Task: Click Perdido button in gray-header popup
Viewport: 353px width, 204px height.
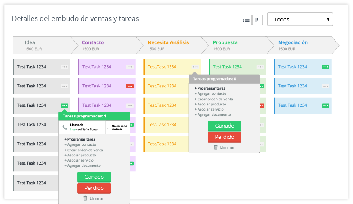Action: coord(225,137)
